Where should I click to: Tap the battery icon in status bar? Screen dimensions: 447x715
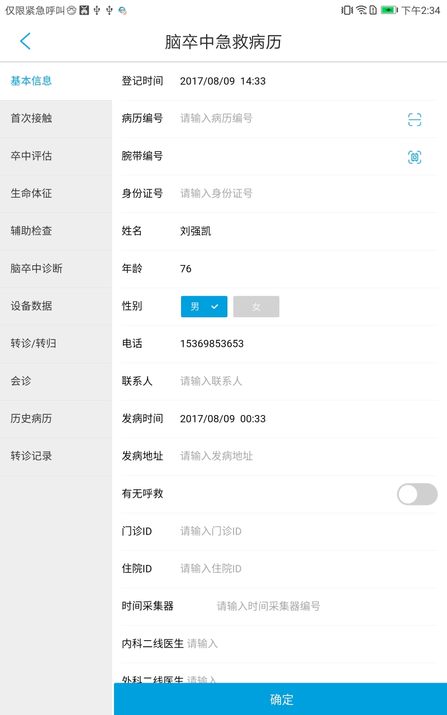389,10
